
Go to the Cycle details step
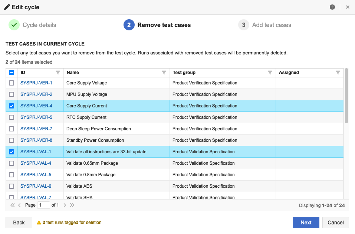(x=32, y=25)
